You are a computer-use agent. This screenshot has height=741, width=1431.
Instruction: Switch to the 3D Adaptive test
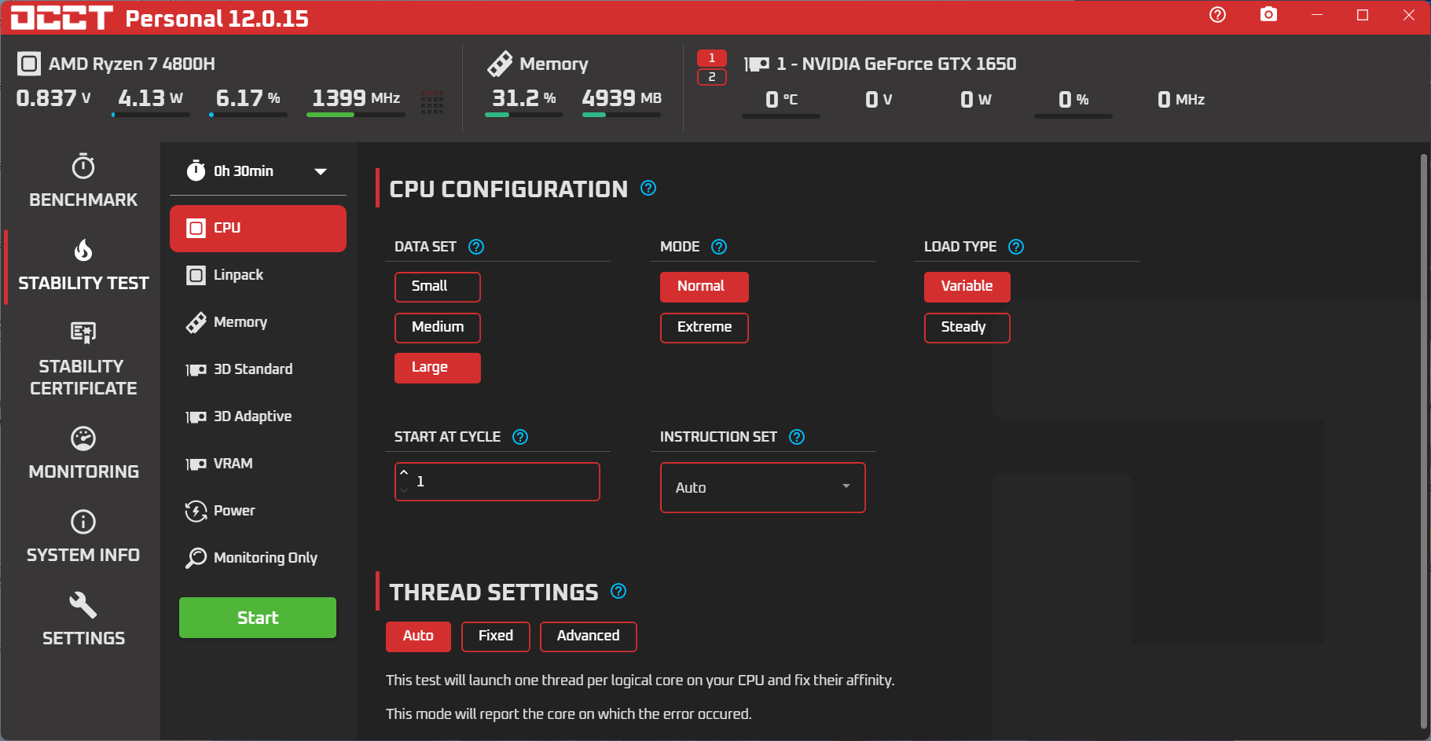[x=258, y=416]
